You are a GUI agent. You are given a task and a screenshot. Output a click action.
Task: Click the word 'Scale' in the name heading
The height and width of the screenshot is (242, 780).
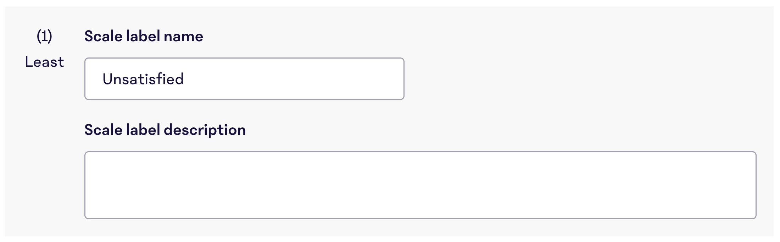pos(104,36)
